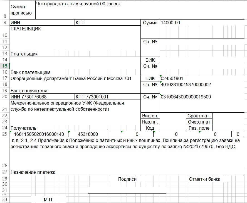The image size is (247, 203).
Task: Select row header 15
Action: coord(5,66)
